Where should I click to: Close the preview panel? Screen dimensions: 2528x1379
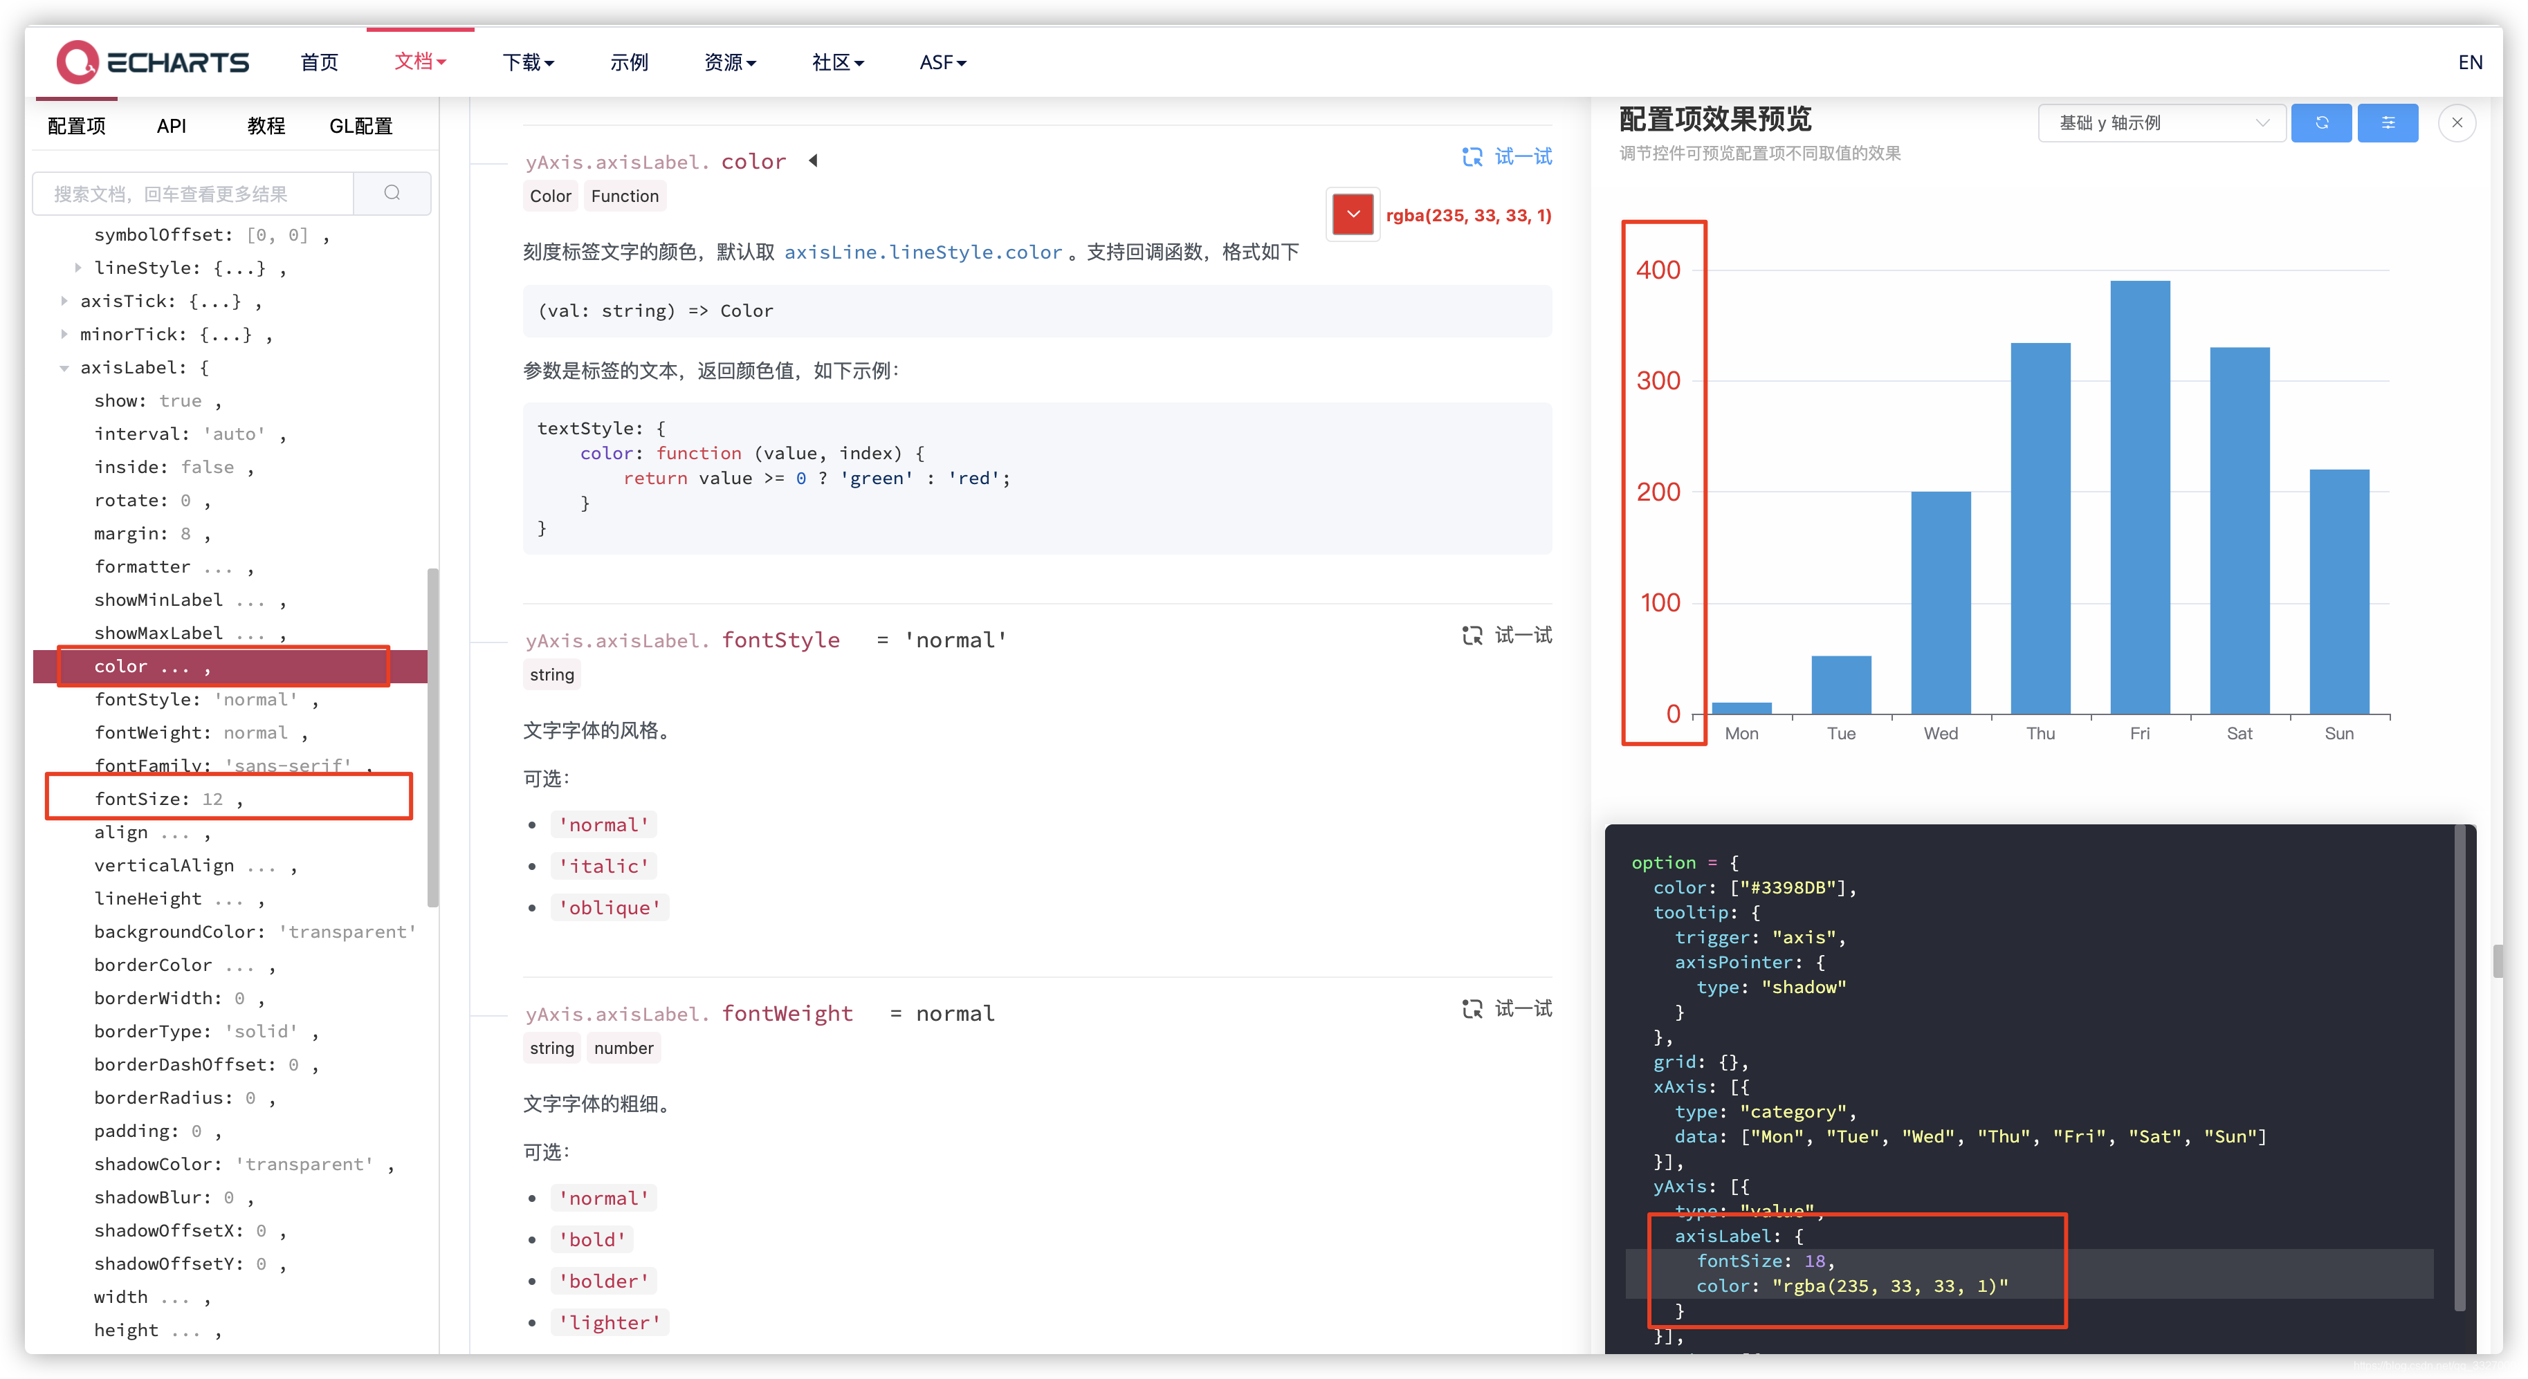[x=2456, y=122]
